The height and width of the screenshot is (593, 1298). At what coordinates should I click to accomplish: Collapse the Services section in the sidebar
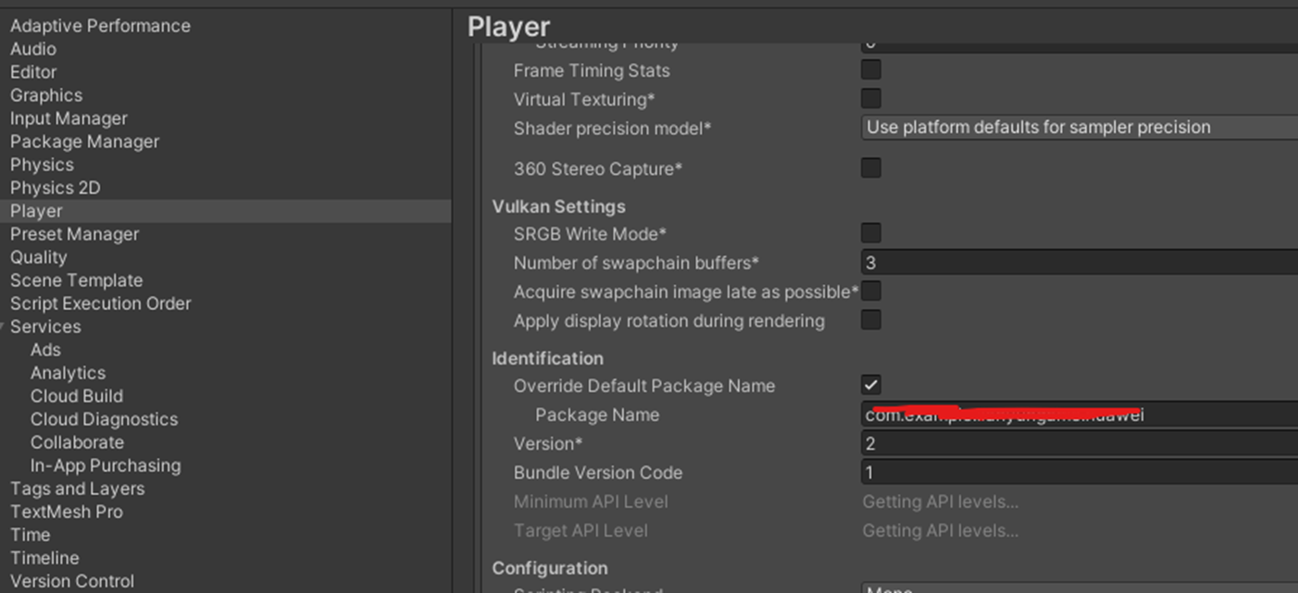6,326
